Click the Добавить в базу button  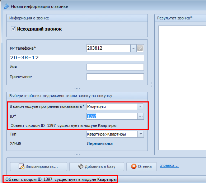click(97, 166)
